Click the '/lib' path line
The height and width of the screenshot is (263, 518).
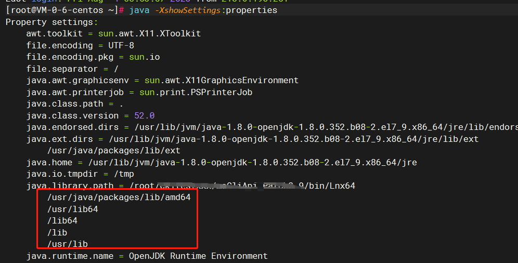pyautogui.click(x=57, y=233)
